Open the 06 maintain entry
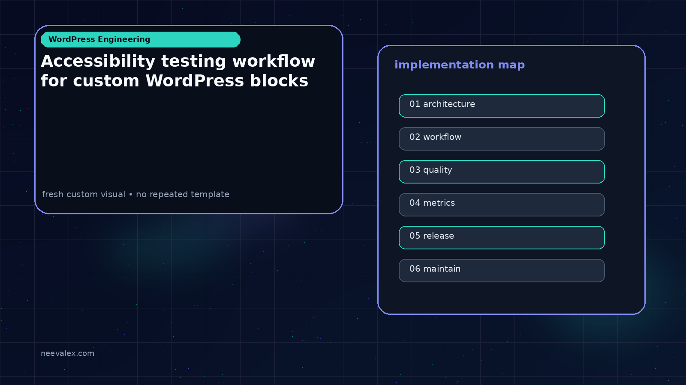 pyautogui.click(x=502, y=270)
